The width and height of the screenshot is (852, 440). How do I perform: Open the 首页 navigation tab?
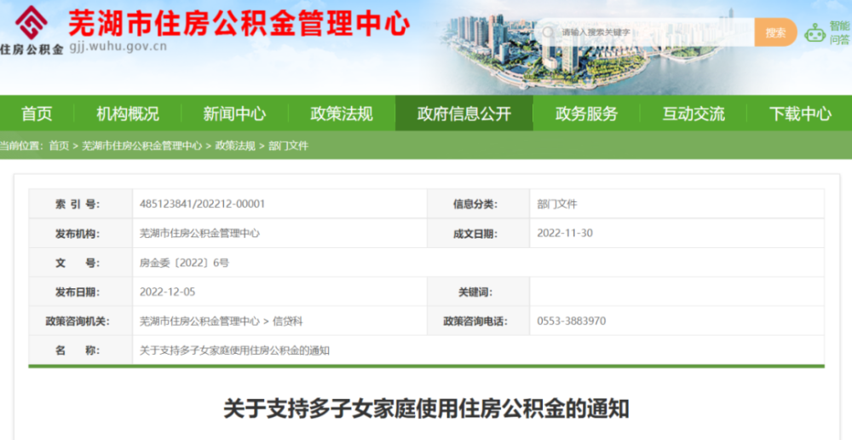[x=37, y=113]
